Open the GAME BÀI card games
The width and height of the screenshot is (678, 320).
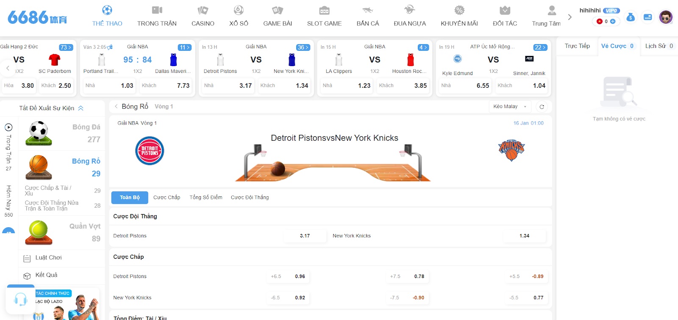click(278, 16)
